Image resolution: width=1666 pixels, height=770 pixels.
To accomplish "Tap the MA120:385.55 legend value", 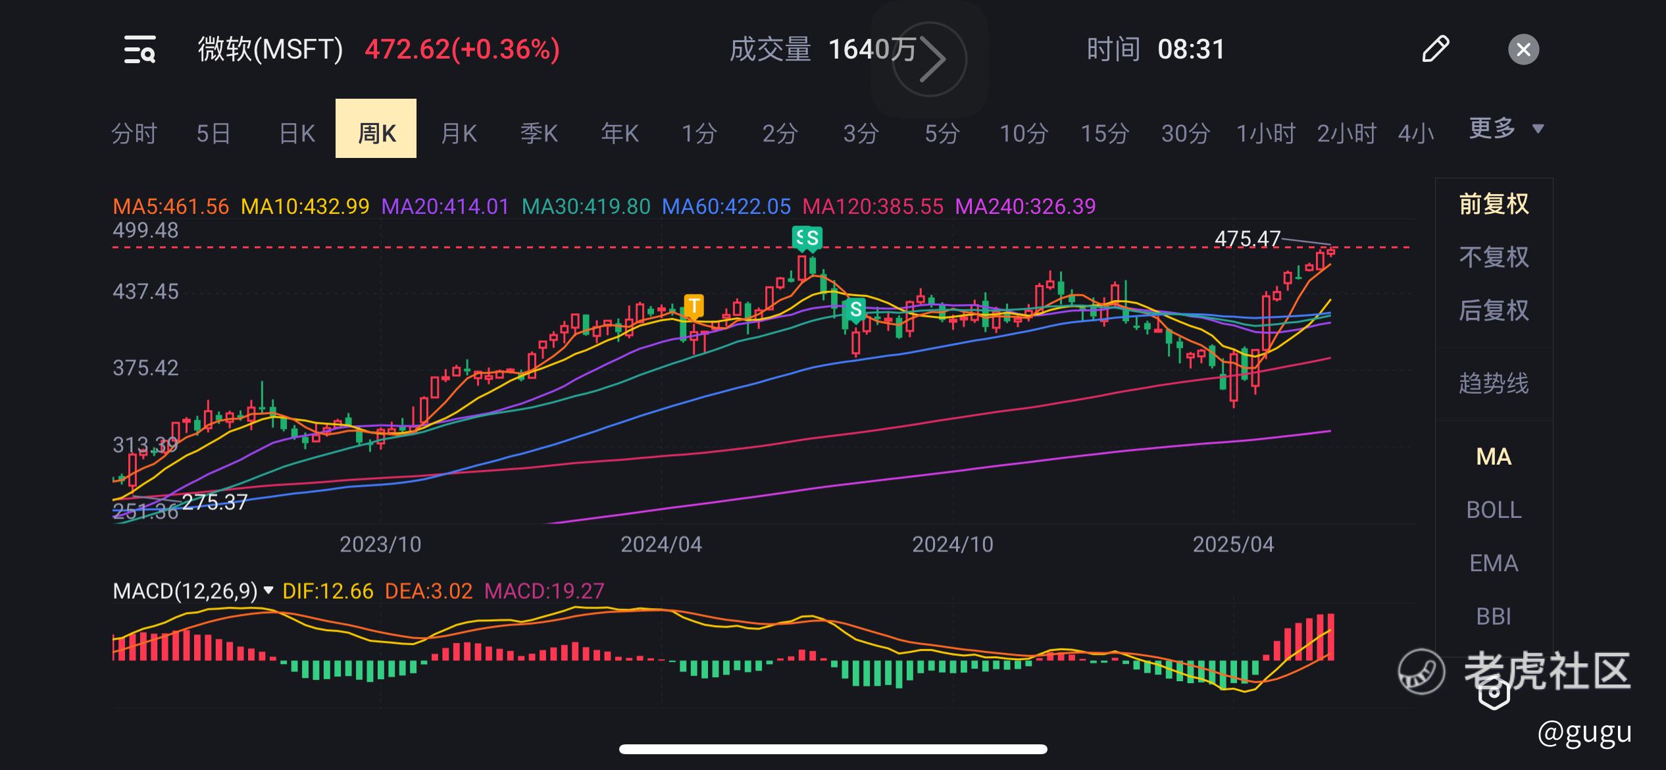I will tap(873, 207).
